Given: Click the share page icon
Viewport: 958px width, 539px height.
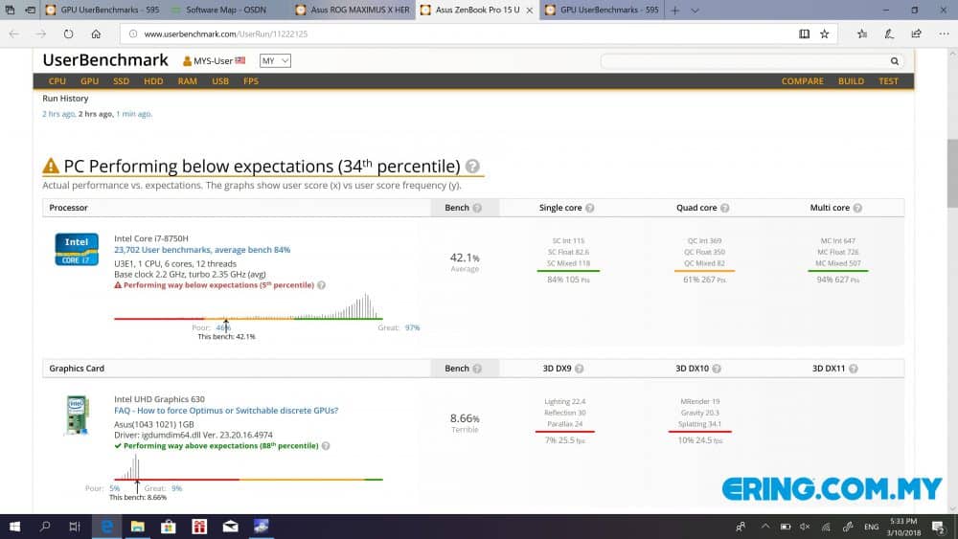Looking at the screenshot, I should (x=916, y=34).
